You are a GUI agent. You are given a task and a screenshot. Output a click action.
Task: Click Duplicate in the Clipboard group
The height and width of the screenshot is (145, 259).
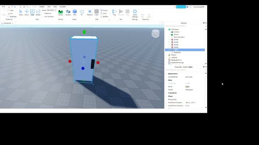point(12,17)
